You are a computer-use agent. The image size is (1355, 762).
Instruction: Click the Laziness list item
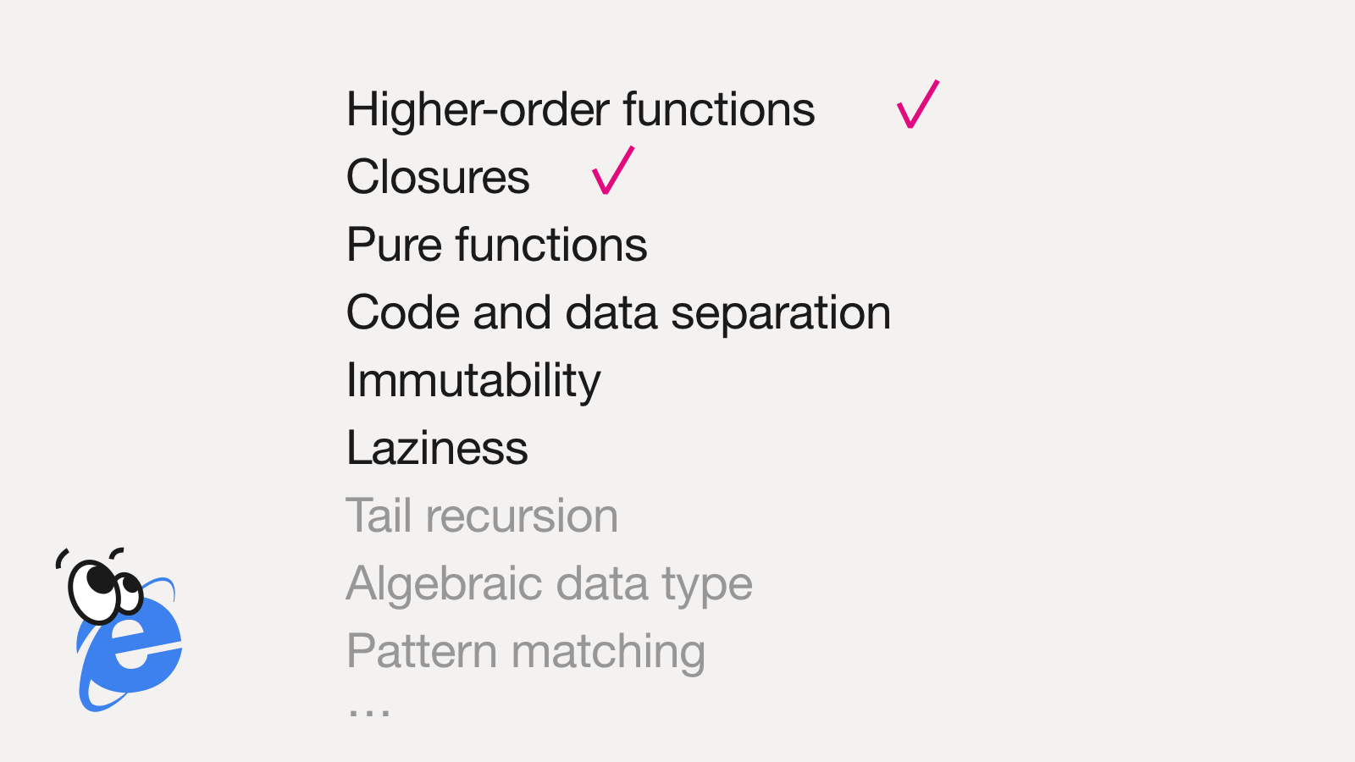pos(437,448)
